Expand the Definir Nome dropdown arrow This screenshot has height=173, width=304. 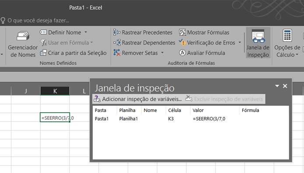[86, 32]
